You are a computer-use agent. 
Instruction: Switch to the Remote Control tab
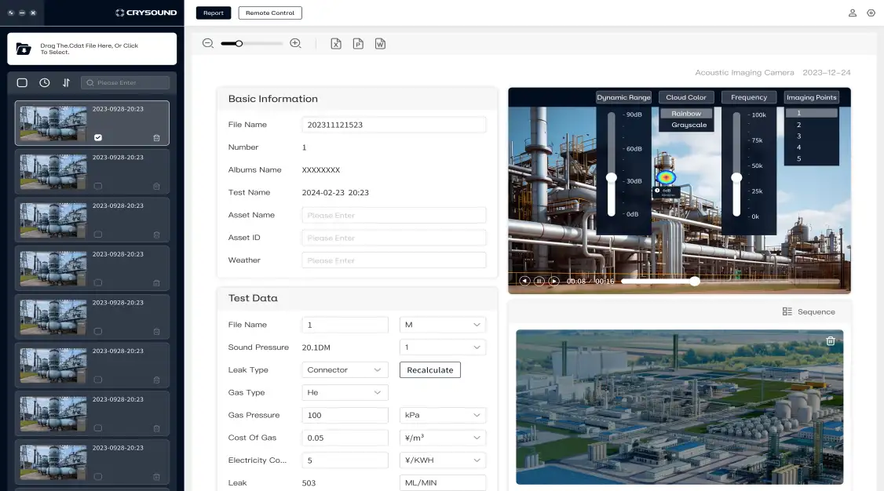(270, 13)
